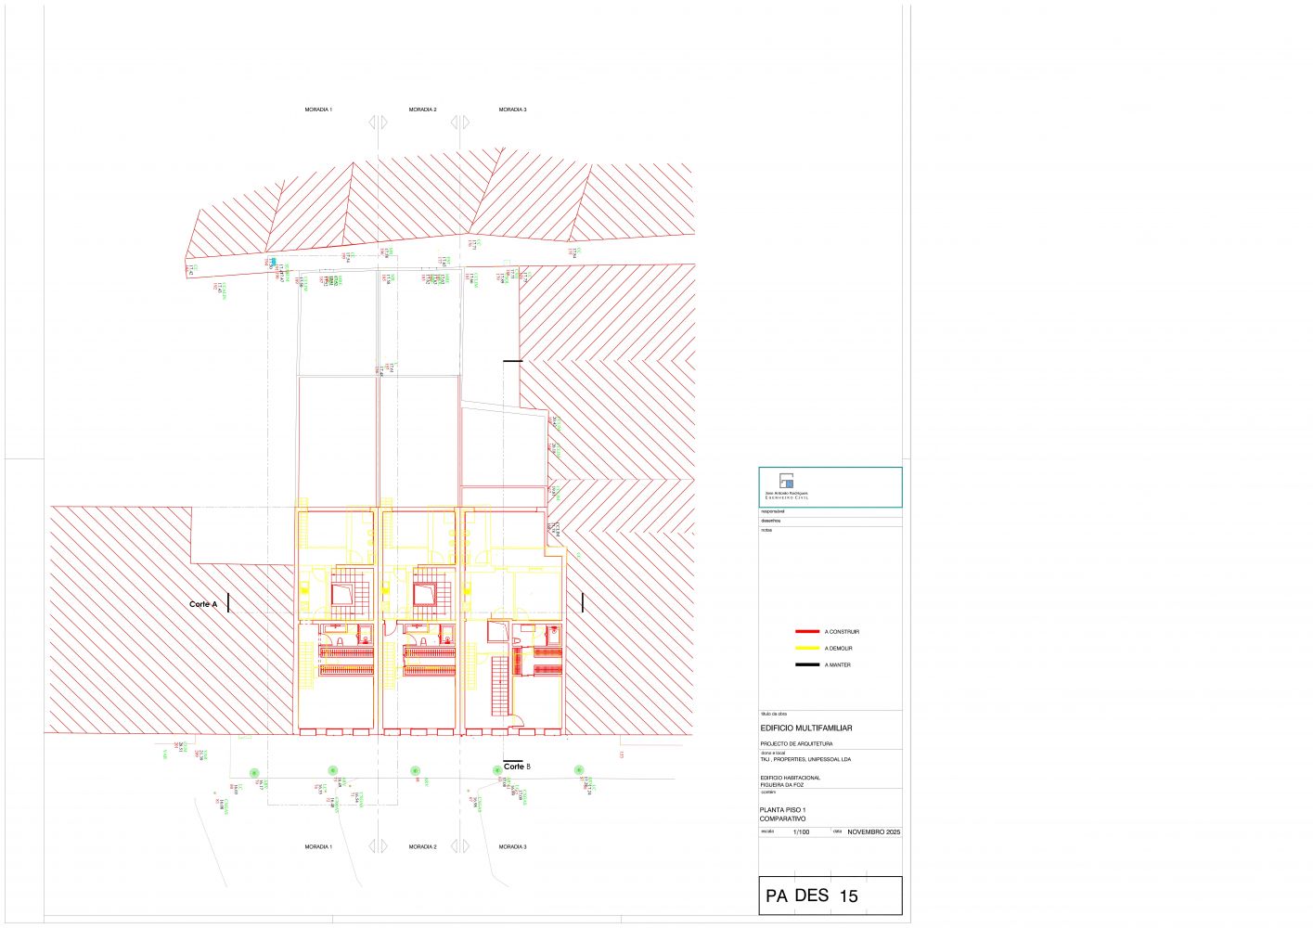Click the small cyan marker near the top-left boundary
The height and width of the screenshot is (928, 1313).
click(x=273, y=262)
